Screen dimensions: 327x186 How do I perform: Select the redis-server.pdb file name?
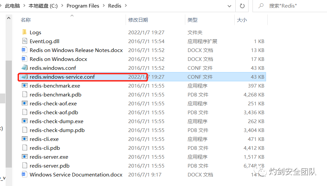point(50,166)
